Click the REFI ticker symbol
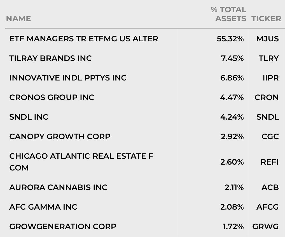Screen dimensions: 285x237 (270, 162)
